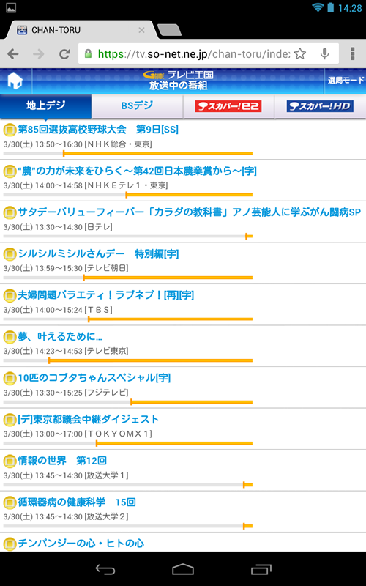This screenshot has height=586, width=366.
Task: Open the Android recent apps button
Action: pos(261,569)
